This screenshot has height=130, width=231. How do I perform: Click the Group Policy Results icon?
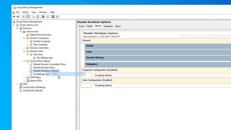point(21,91)
